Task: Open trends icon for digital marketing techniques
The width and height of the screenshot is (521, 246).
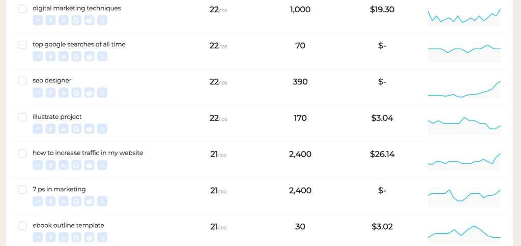Action: pos(38,20)
